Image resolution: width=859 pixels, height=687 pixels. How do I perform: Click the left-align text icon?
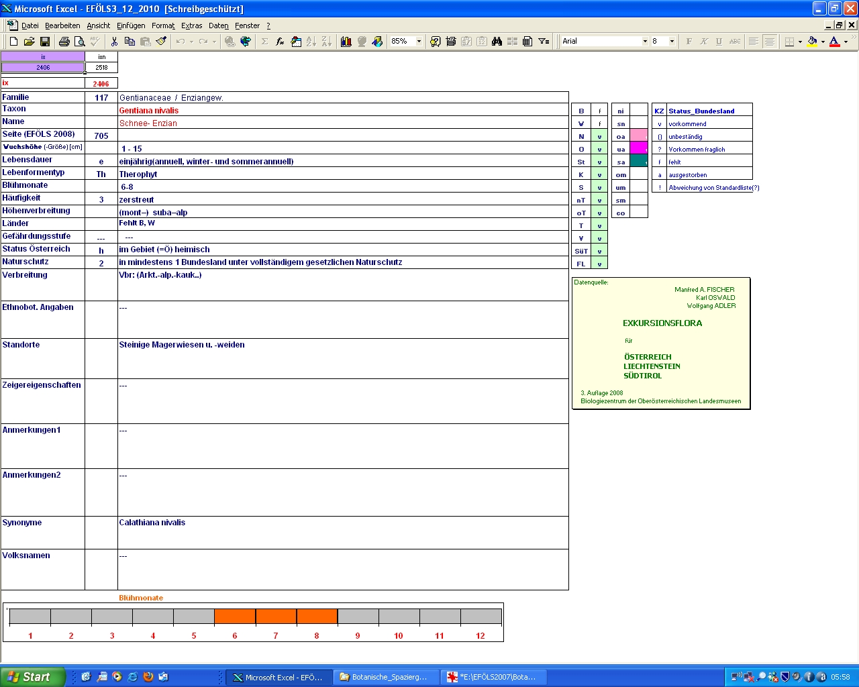754,42
